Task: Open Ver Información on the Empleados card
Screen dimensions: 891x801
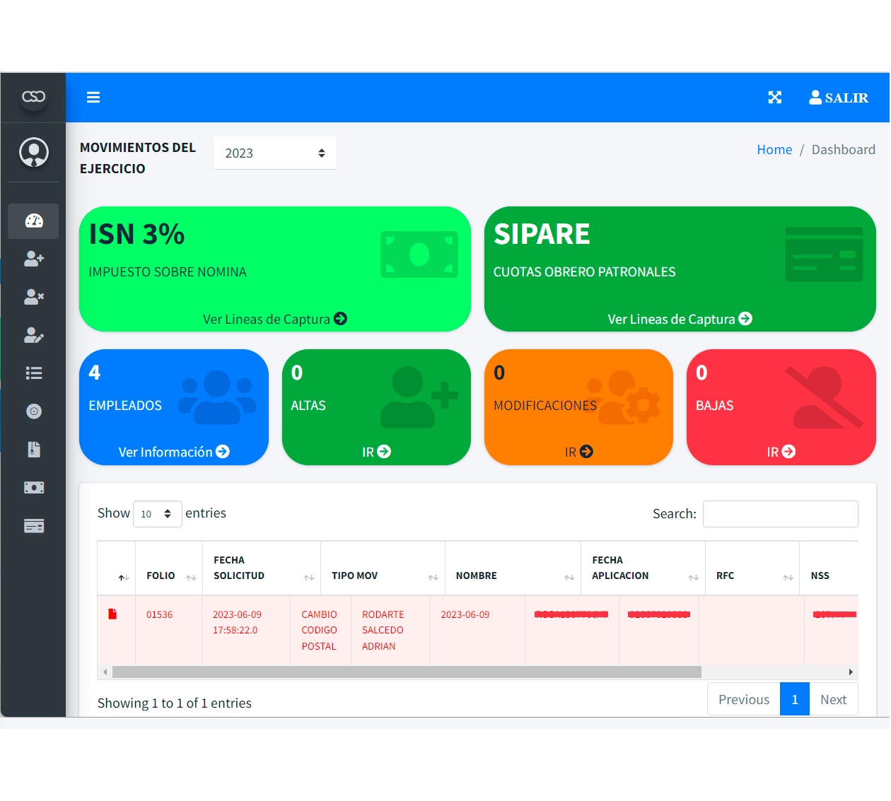Action: [174, 452]
